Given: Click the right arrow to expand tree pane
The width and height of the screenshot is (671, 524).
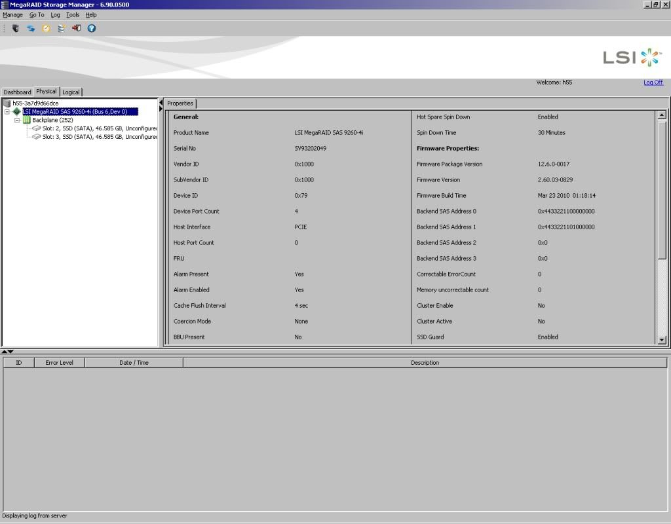Looking at the screenshot, I should (161, 109).
